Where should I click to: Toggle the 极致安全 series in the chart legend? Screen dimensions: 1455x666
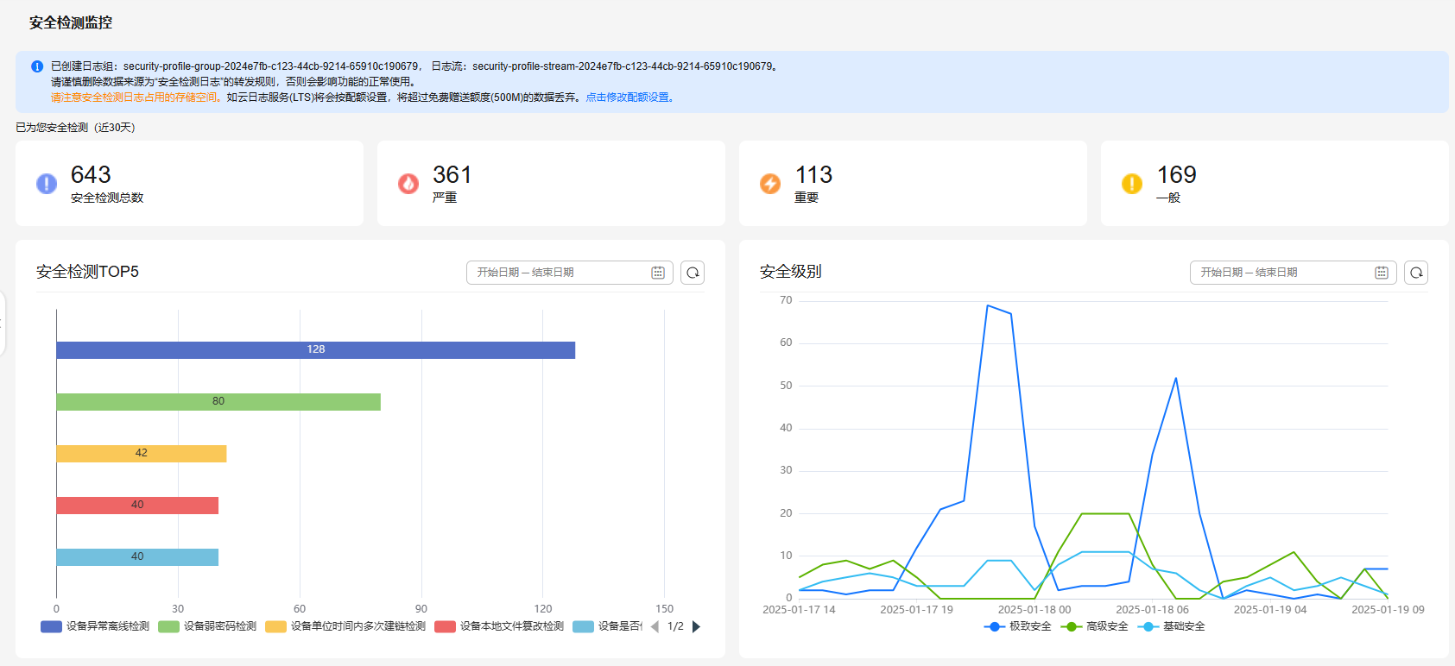coord(1018,626)
